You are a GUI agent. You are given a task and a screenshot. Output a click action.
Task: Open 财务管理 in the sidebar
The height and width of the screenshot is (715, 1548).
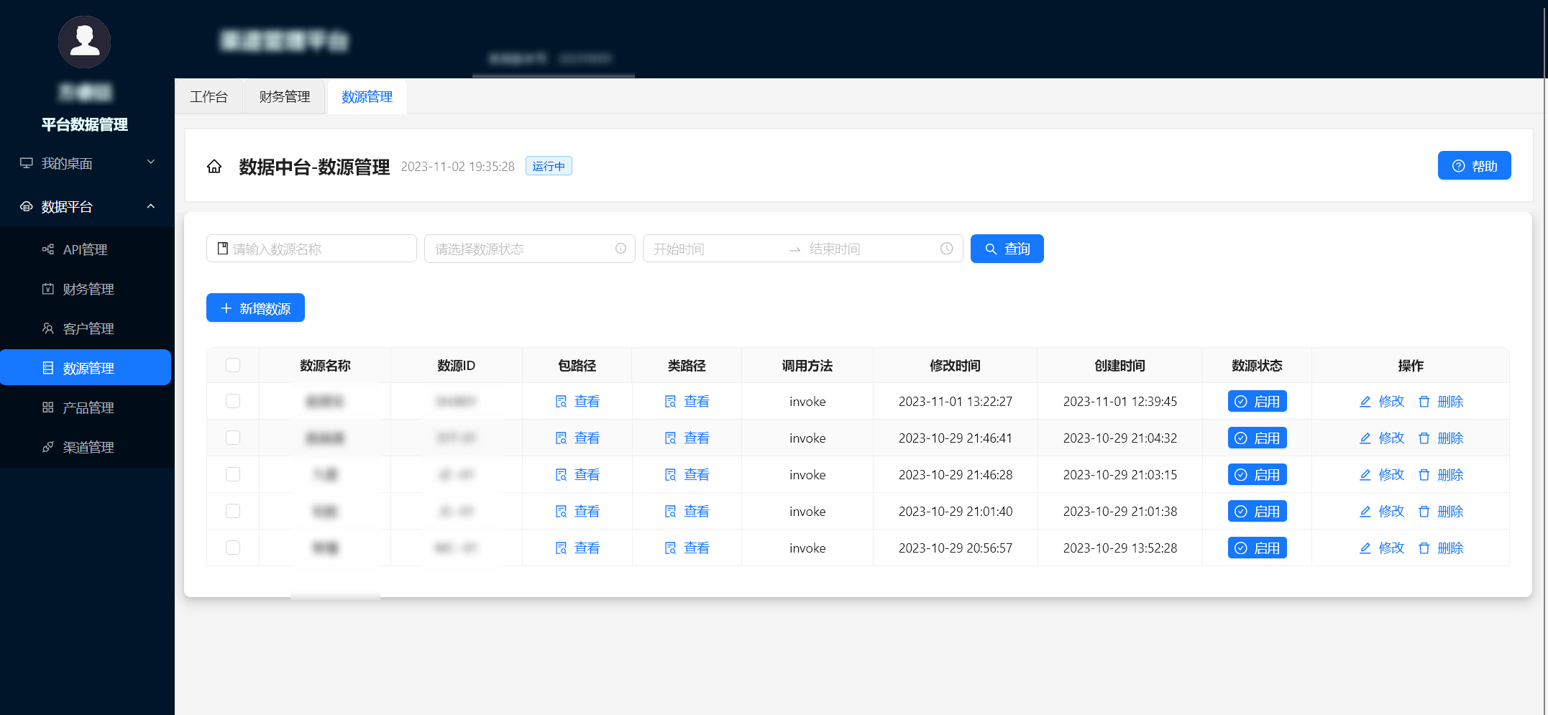click(86, 289)
